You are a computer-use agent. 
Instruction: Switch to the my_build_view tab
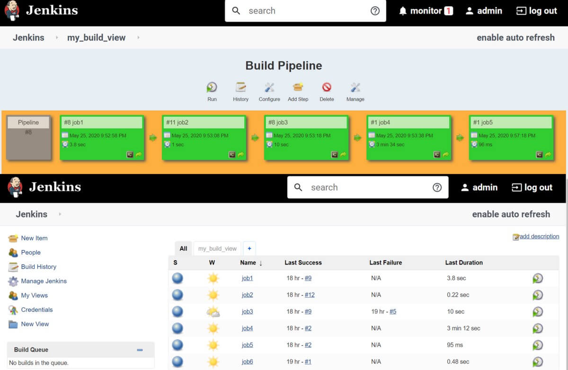coord(217,248)
